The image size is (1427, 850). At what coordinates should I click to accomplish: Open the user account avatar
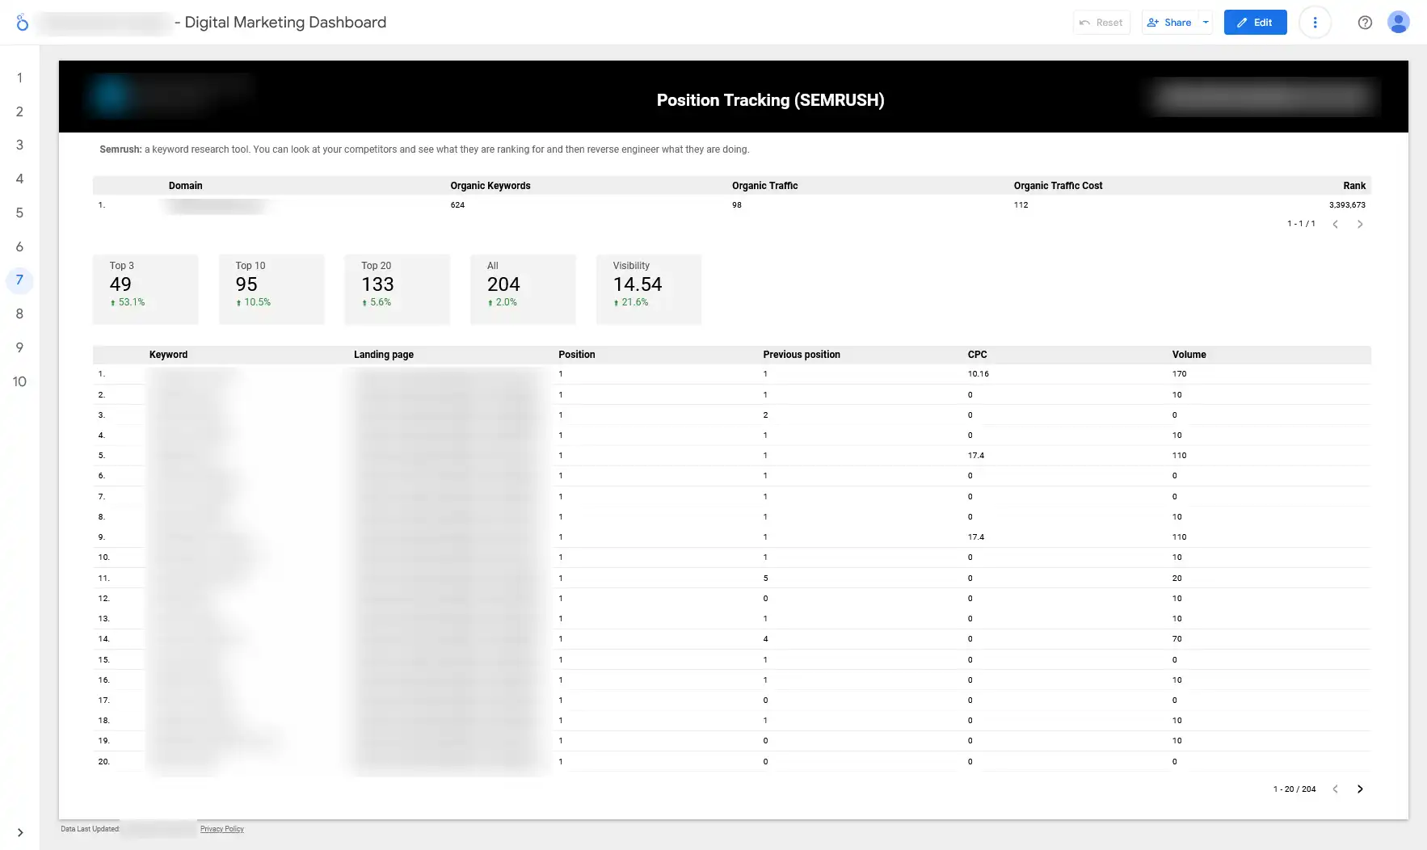(1398, 23)
